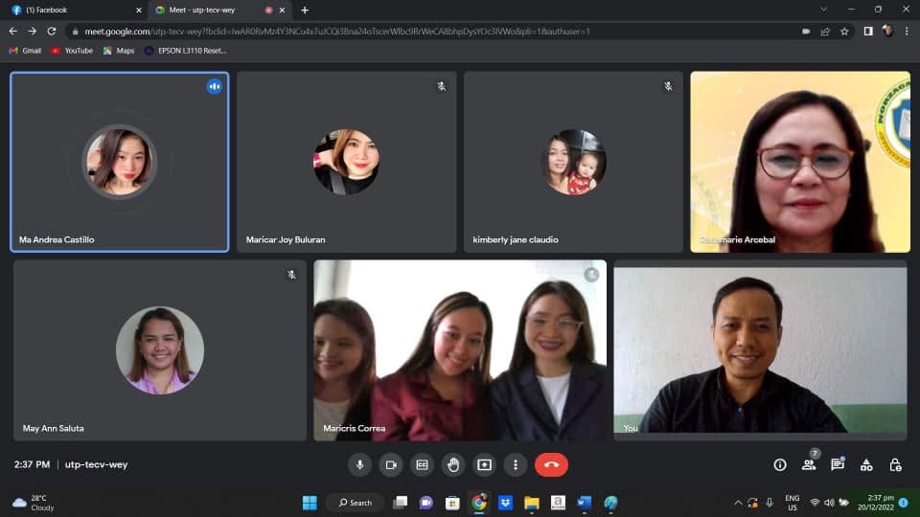Select Maricar Joy Buluran avatar
The height and width of the screenshot is (517, 920).
[346, 162]
